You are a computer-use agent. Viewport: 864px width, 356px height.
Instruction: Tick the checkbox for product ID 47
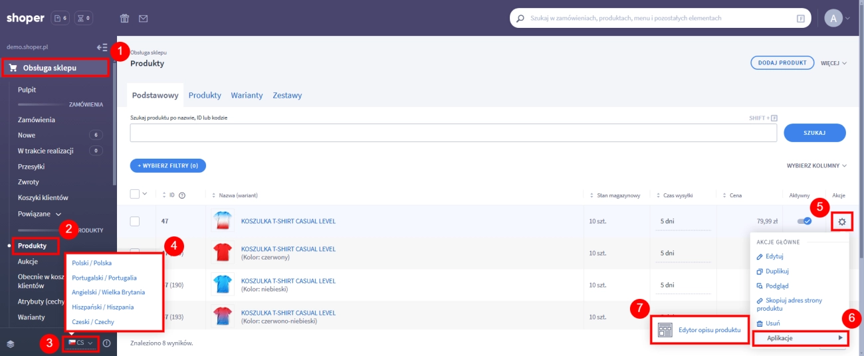[x=135, y=221]
